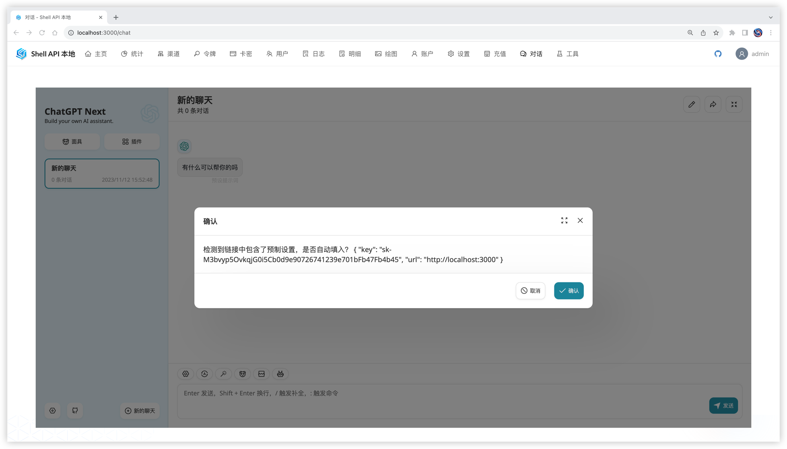Toggle the chat fullscreen collapse icon
787x449 pixels.
pos(734,105)
